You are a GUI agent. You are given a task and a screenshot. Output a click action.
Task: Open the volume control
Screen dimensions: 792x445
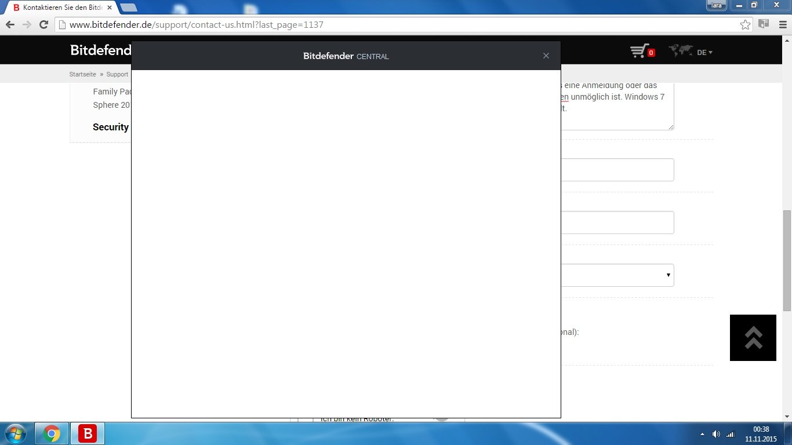tap(716, 434)
